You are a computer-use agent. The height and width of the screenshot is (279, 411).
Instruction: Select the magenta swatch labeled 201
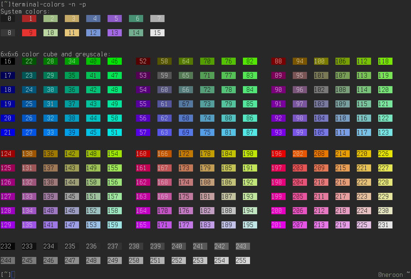coord(278,225)
